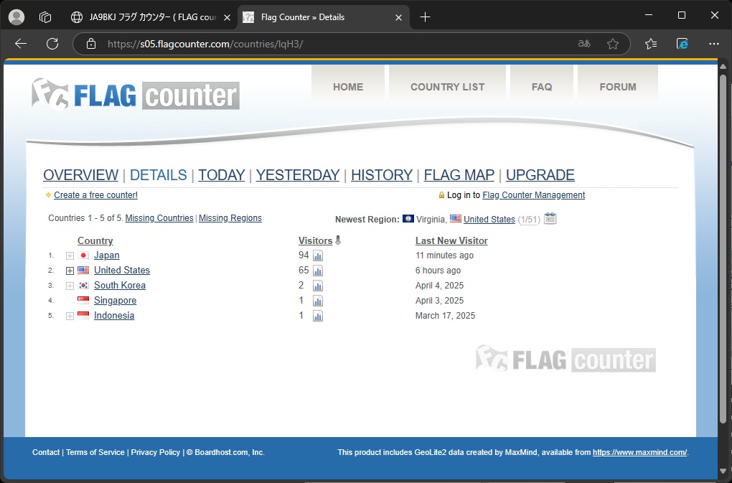Sort by Country column header
Image resolution: width=732 pixels, height=483 pixels.
click(95, 241)
